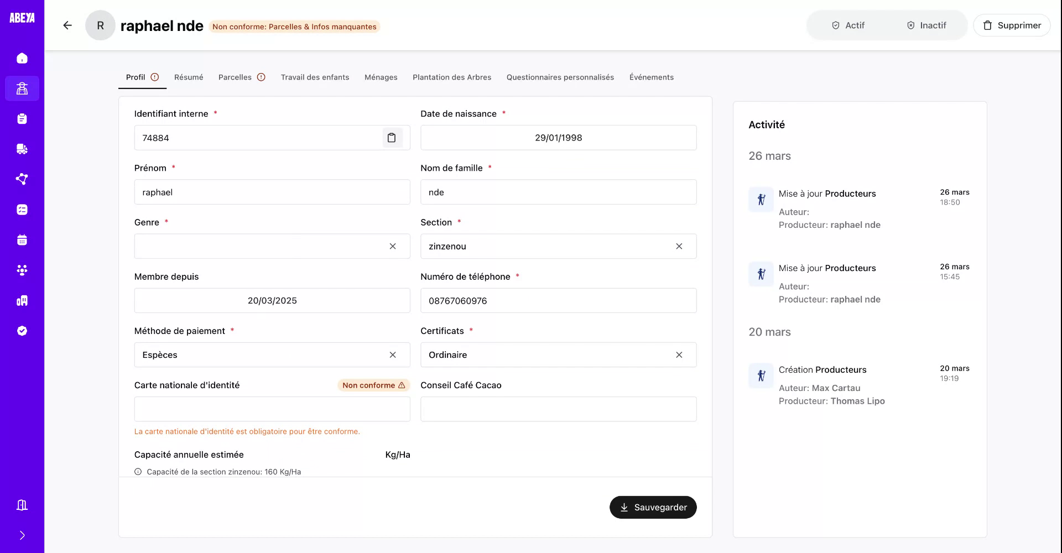Open the bank building icon near sidebar bottom
The width and height of the screenshot is (1062, 553).
(x=22, y=505)
